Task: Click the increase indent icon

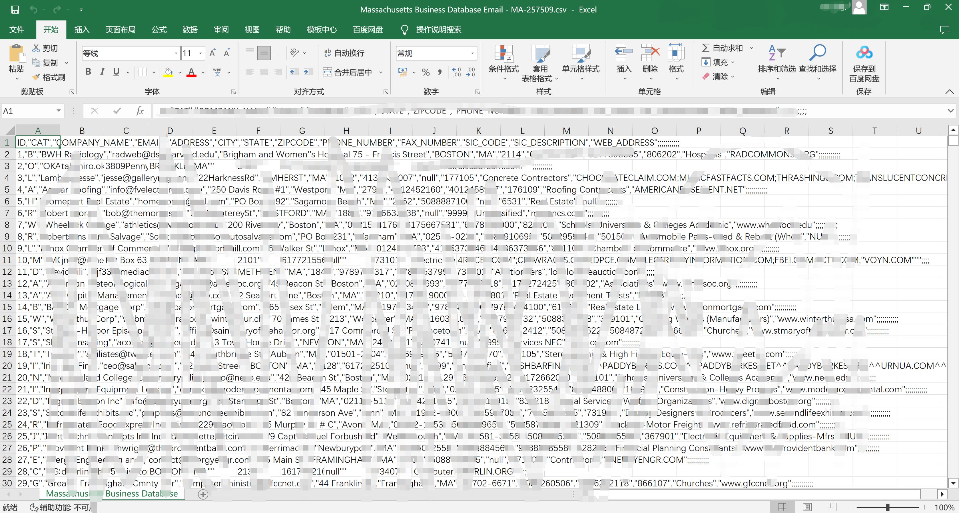Action: [x=308, y=72]
